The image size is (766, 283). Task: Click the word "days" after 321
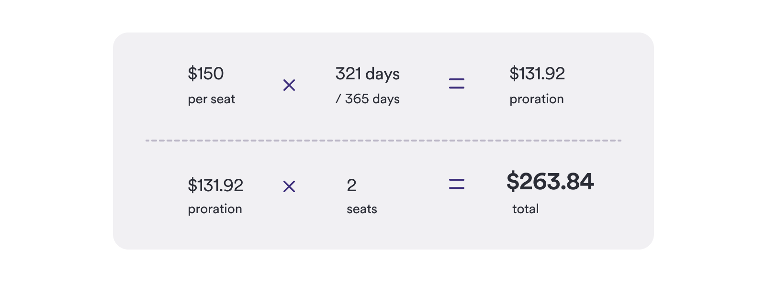point(383,74)
